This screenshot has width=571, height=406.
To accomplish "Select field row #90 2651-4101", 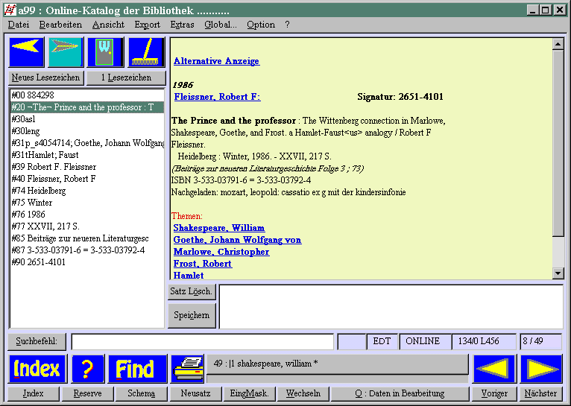I will click(x=87, y=262).
